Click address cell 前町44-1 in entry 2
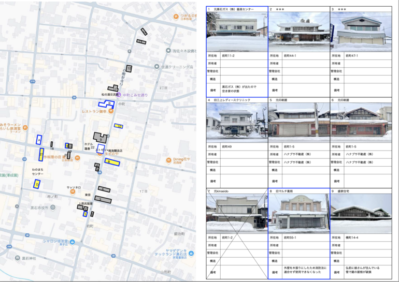 305,55
